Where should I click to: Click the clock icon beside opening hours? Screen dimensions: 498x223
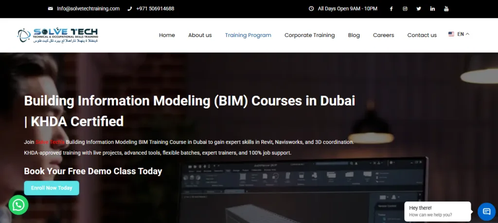coord(311,9)
